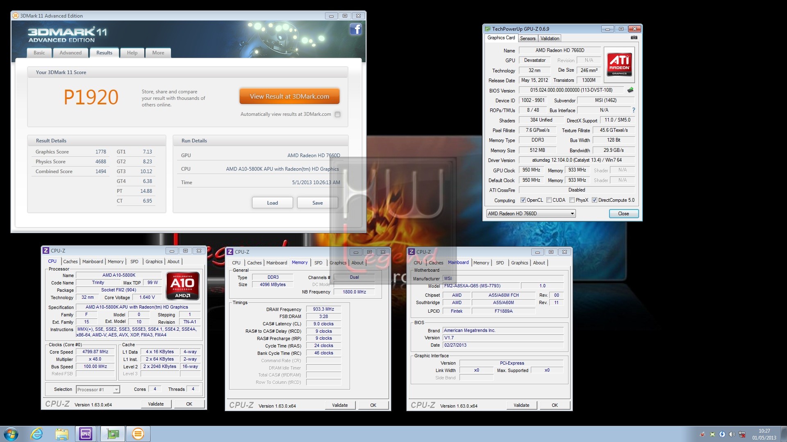Click the Physics Score 4688 value

click(x=100, y=162)
